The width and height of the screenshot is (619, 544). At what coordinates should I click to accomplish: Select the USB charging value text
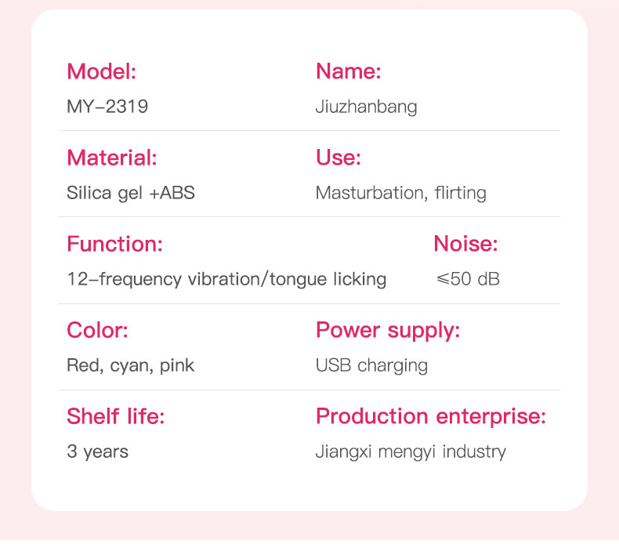371,365
